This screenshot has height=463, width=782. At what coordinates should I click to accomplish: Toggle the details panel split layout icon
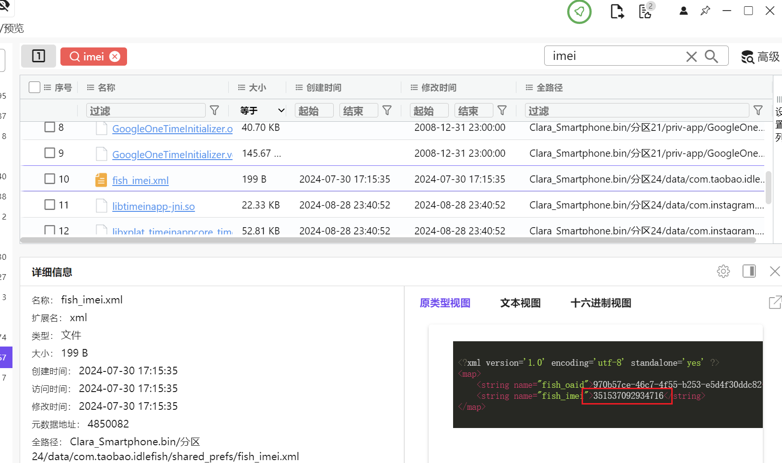point(749,271)
